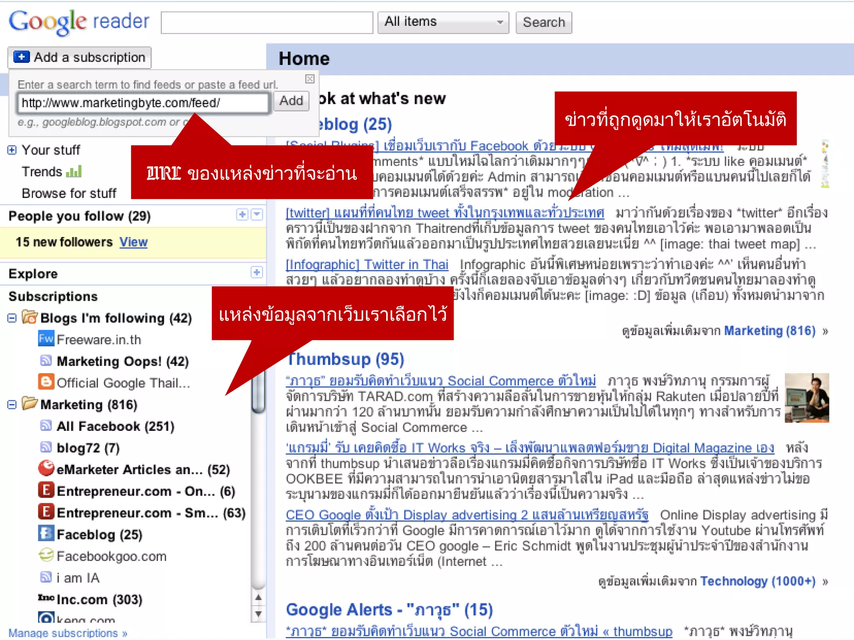The height and width of the screenshot is (640, 854).
Task: Click the man photo thumbnail
Action: 806,398
